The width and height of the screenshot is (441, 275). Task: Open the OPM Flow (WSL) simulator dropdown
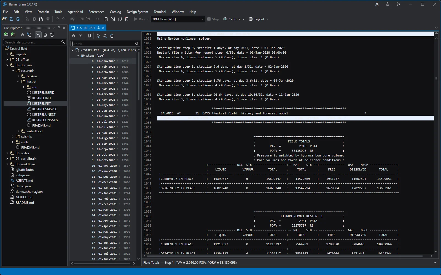[x=178, y=19]
